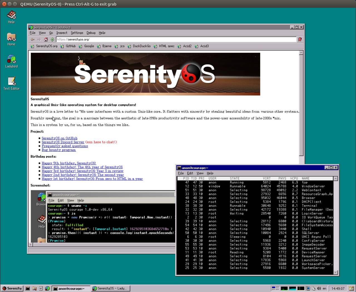Click the workspace picker in the tray

pos(275,288)
